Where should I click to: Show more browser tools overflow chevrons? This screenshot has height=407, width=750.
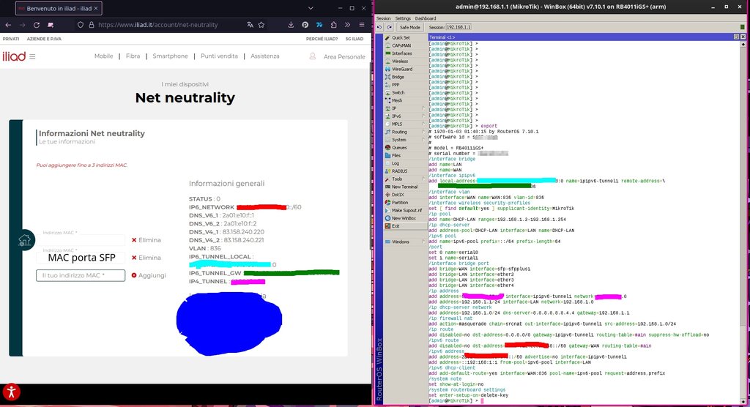(348, 25)
